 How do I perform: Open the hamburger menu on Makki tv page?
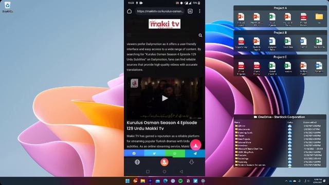[x=129, y=35]
